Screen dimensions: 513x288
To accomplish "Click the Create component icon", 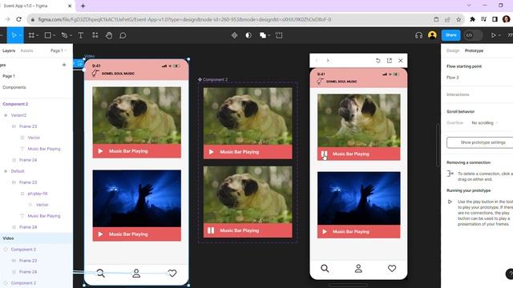I will point(234,35).
